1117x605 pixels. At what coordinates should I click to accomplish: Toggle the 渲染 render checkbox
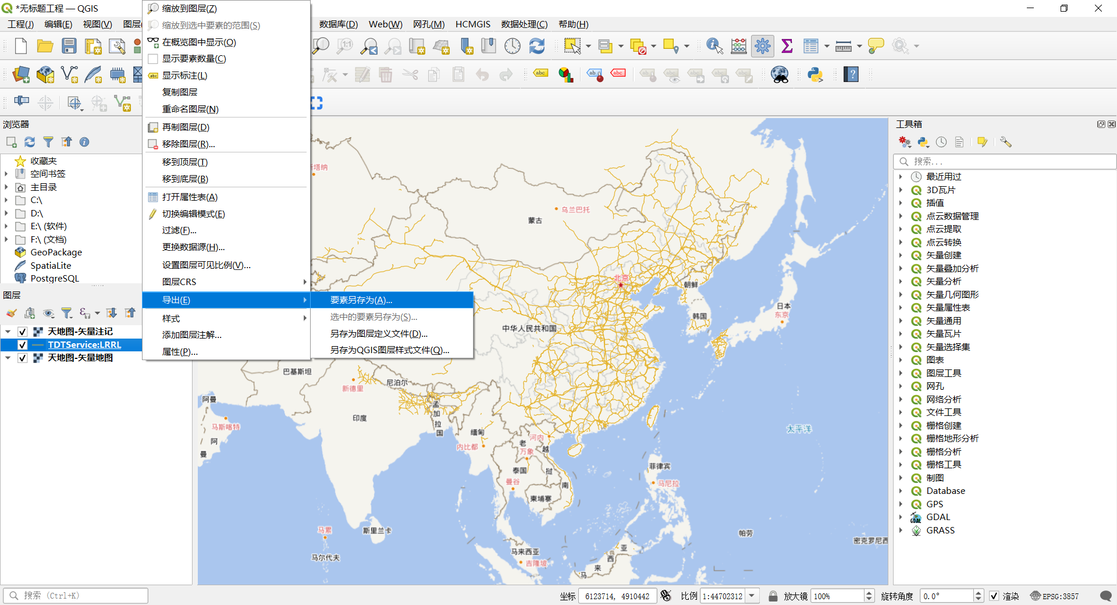pyautogui.click(x=994, y=596)
